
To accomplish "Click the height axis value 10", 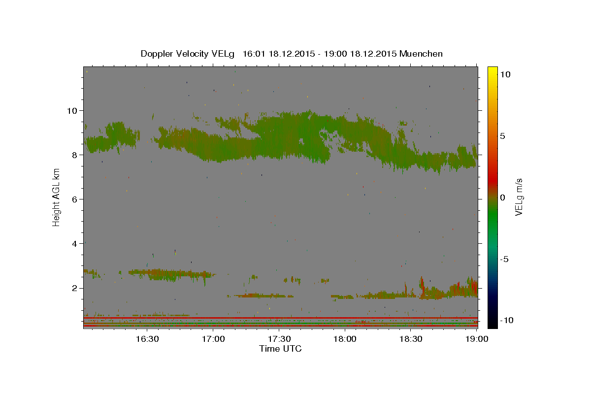I will click(x=73, y=110).
